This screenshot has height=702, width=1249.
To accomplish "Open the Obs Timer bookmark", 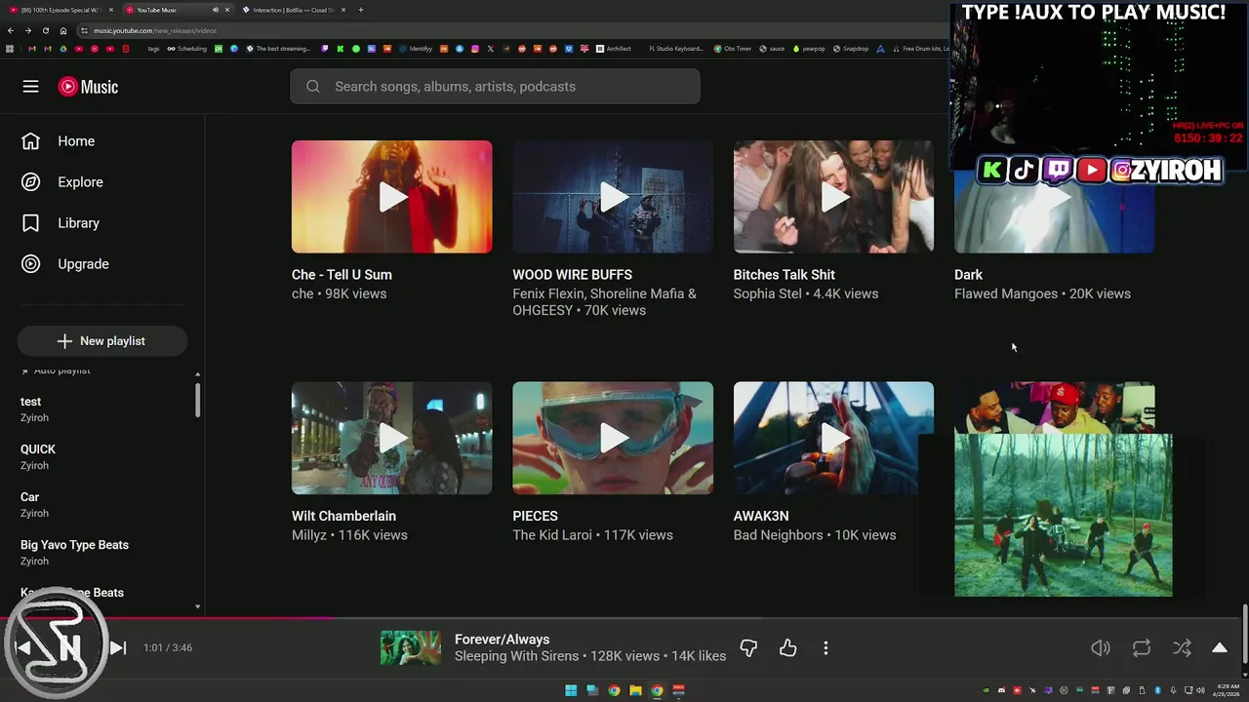I will pyautogui.click(x=732, y=49).
